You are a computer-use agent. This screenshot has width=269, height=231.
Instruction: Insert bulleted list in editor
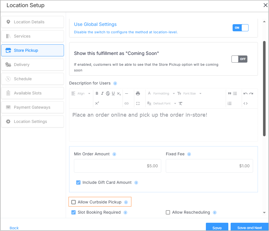[235, 94]
